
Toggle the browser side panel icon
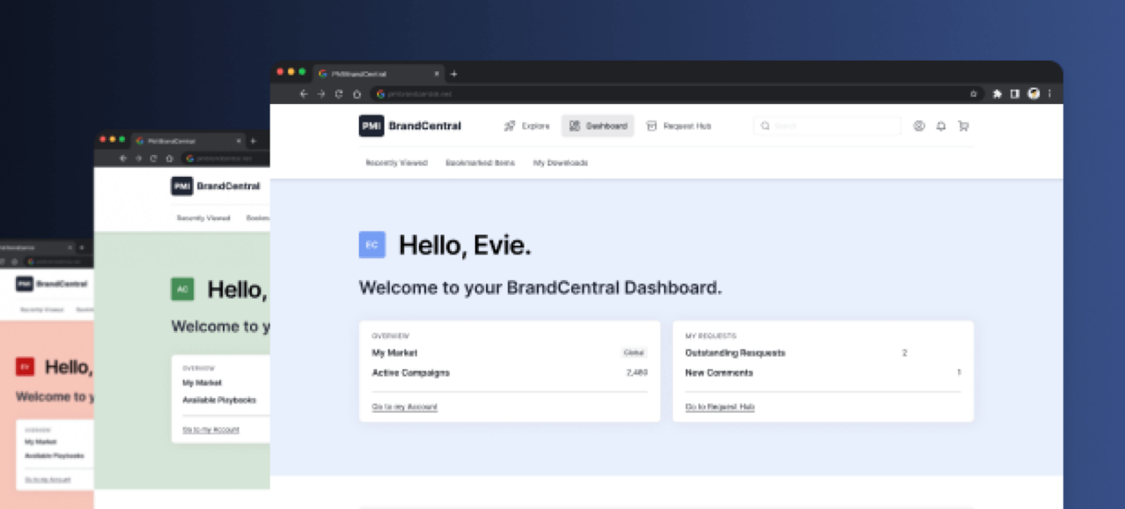[1015, 93]
